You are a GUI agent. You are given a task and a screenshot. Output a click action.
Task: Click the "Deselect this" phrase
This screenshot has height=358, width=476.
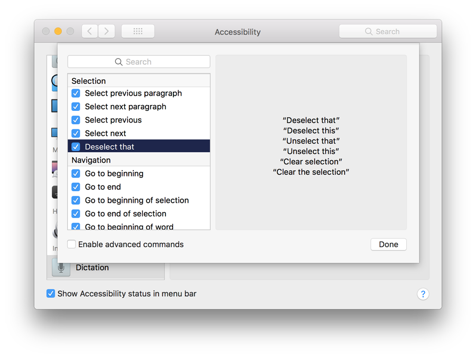(311, 130)
